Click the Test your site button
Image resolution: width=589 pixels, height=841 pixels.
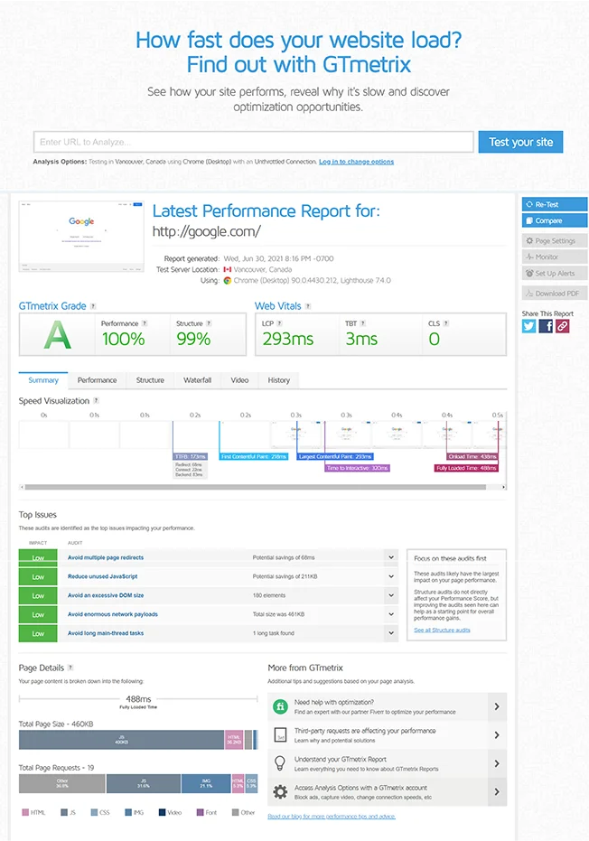coord(521,142)
